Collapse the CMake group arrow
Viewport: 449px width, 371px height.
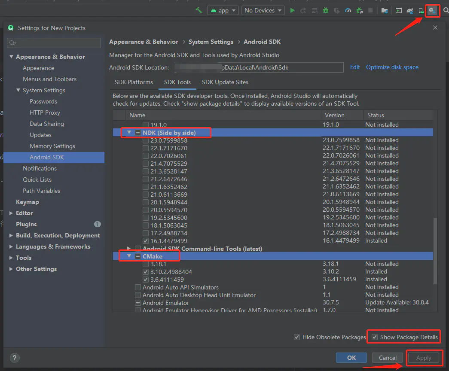tap(129, 256)
